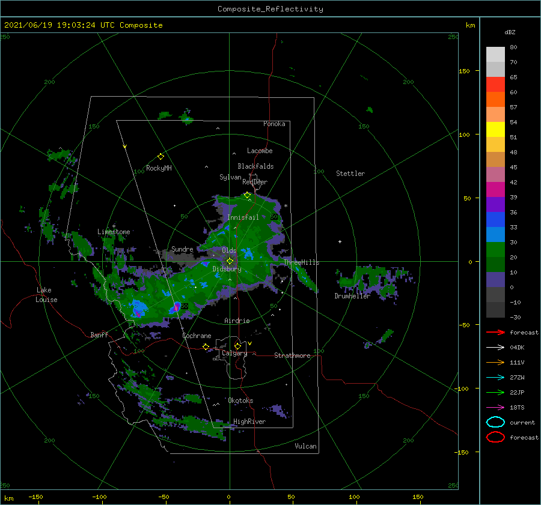
Task: Click the yellow swatch between 54 and 51
Action: pyautogui.click(x=495, y=129)
